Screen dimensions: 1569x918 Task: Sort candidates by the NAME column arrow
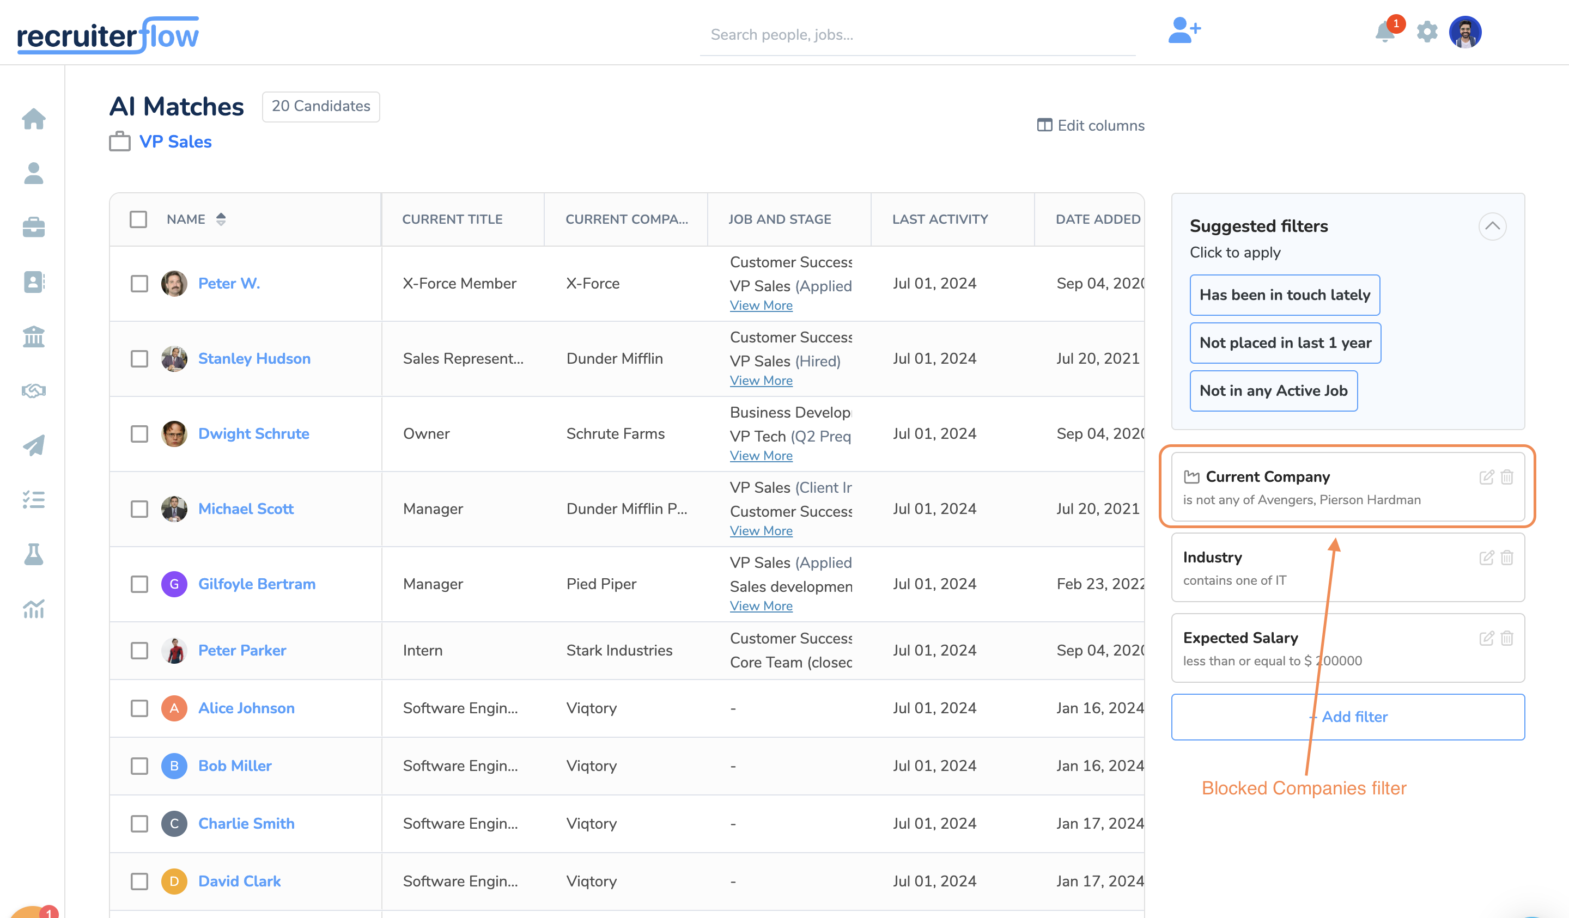pyautogui.click(x=221, y=219)
